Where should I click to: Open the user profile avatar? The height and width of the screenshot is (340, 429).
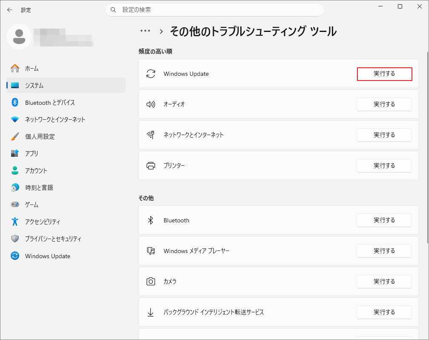click(19, 37)
